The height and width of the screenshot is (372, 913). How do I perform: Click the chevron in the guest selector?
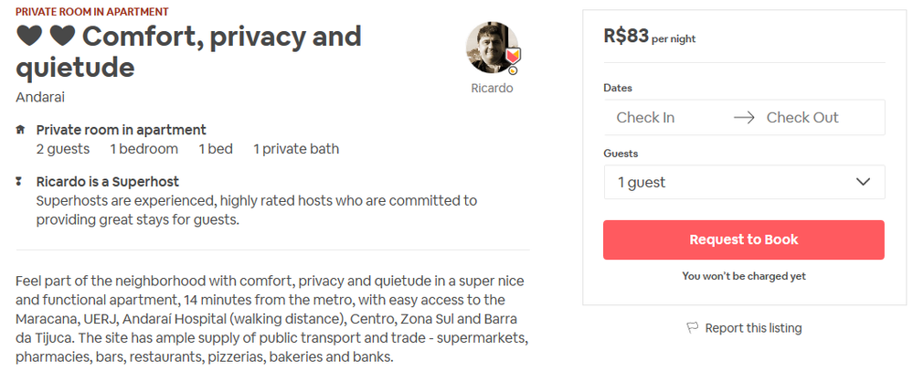tap(863, 182)
